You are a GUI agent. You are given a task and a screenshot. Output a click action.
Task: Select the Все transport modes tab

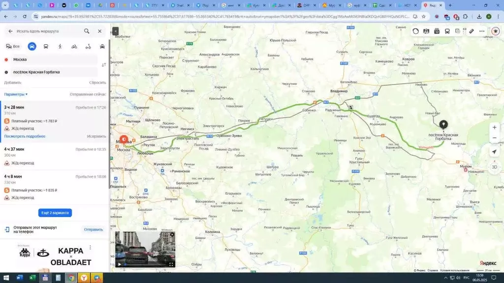click(13, 47)
